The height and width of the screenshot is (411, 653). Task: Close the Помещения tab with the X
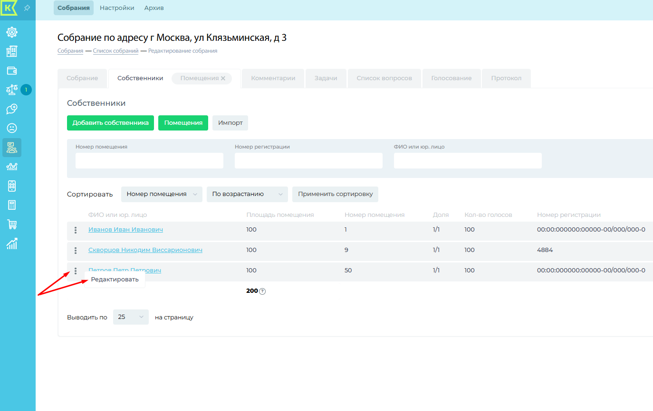(x=223, y=78)
